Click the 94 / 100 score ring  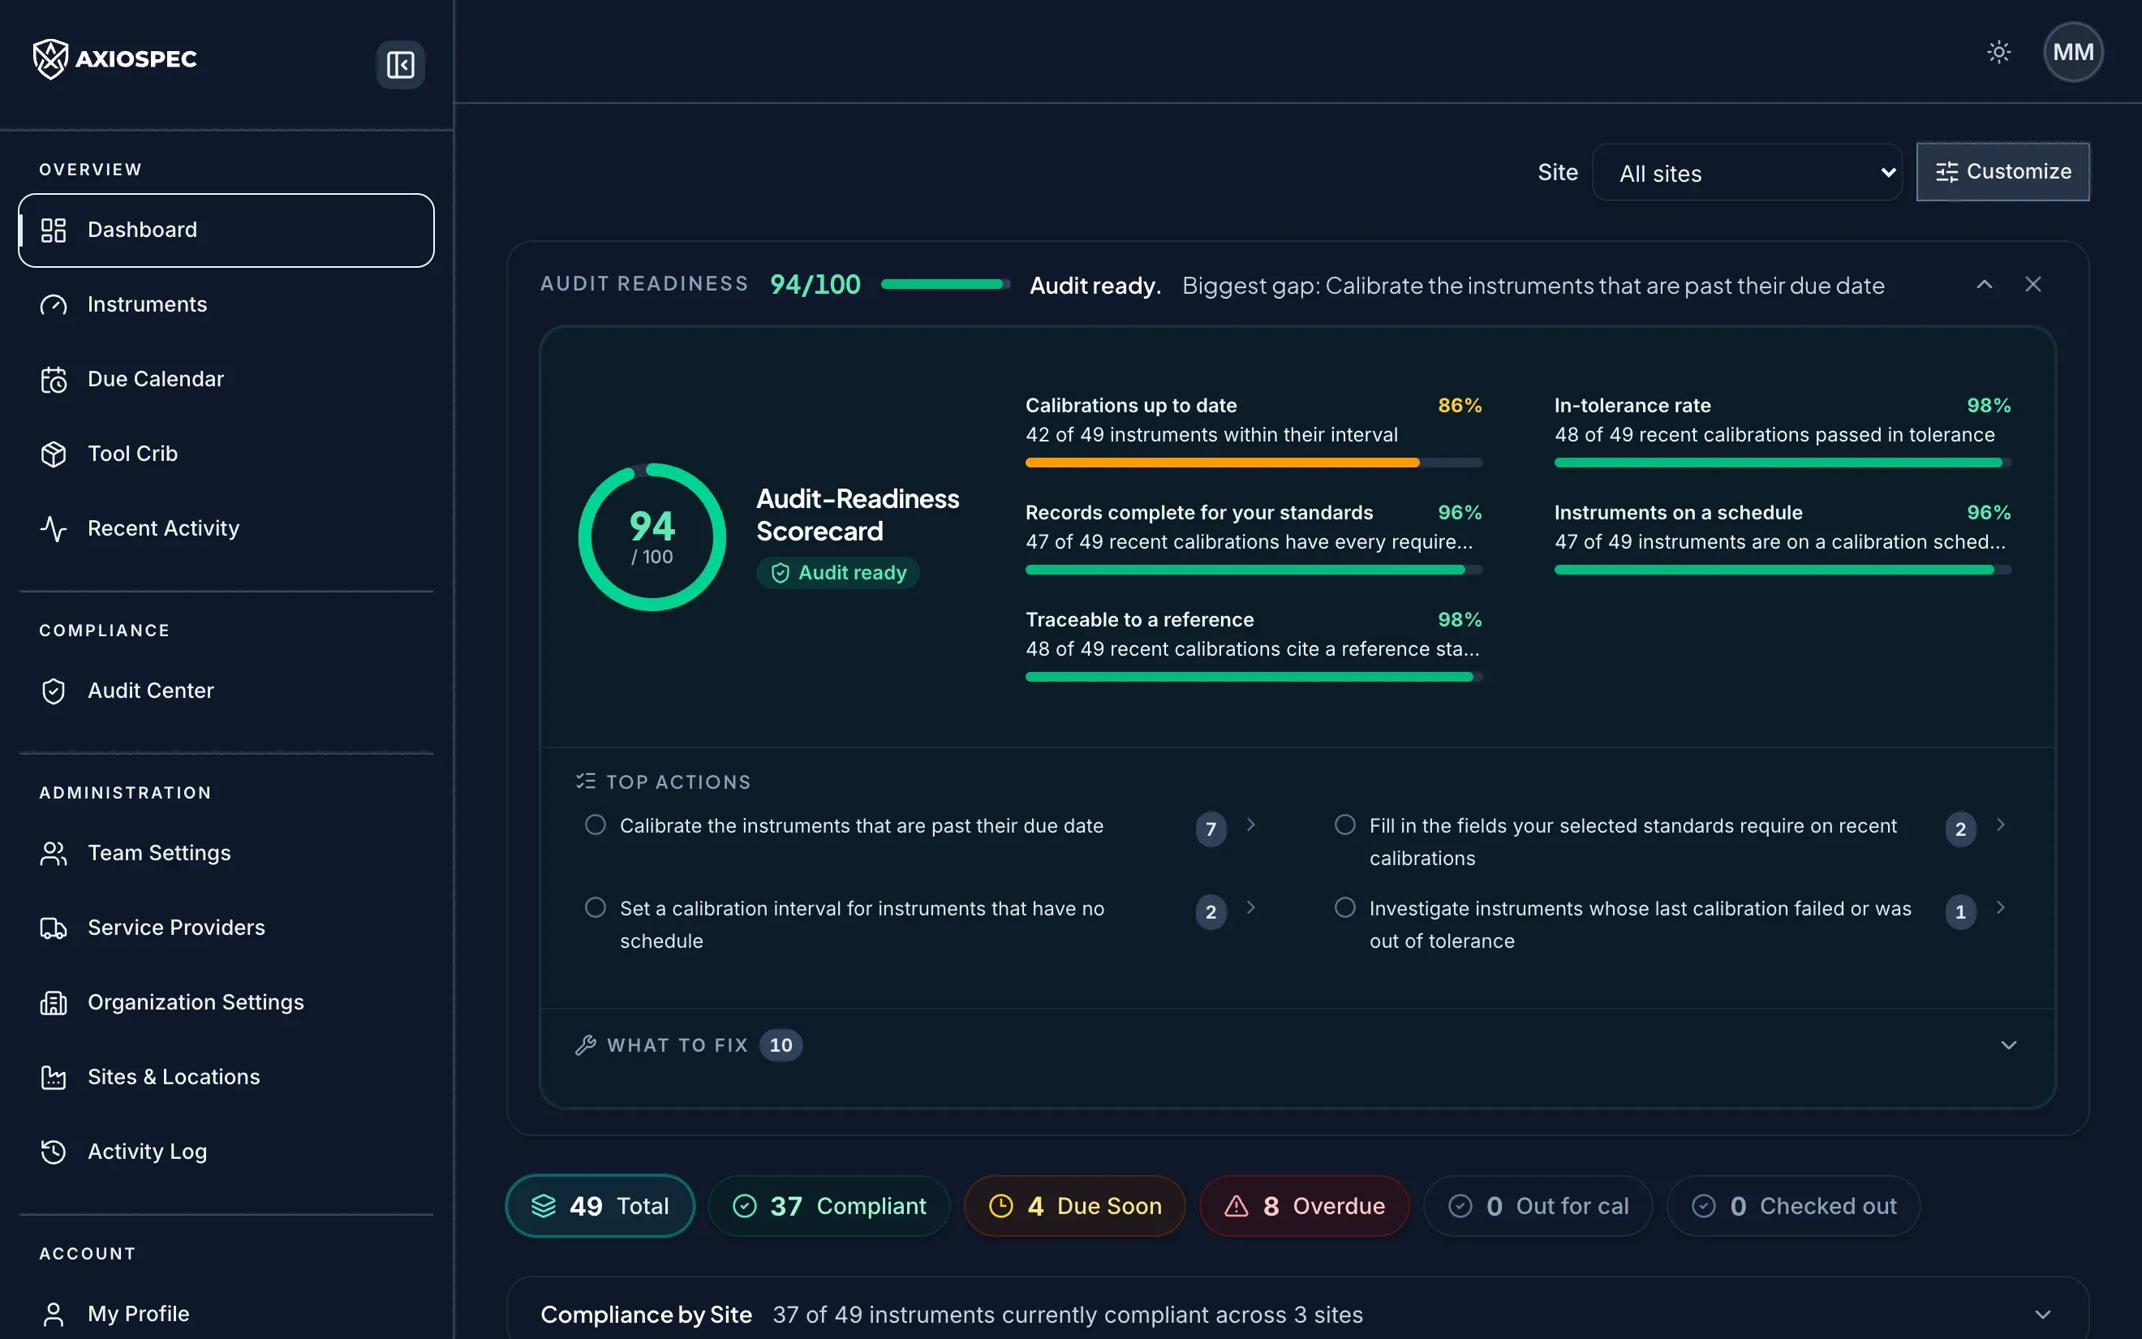coord(652,537)
